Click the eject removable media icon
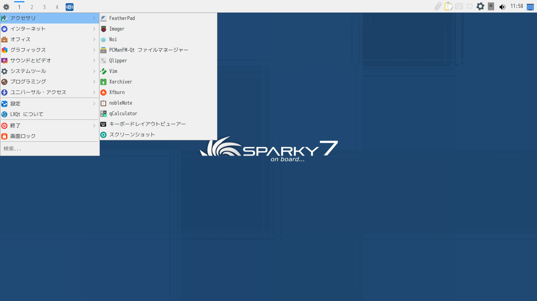This screenshot has height=301, width=537. 491,6
